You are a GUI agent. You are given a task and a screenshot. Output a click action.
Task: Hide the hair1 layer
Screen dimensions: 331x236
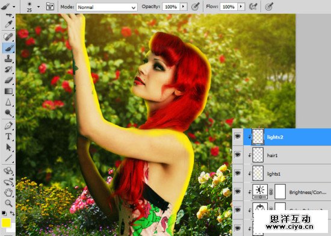(x=238, y=155)
